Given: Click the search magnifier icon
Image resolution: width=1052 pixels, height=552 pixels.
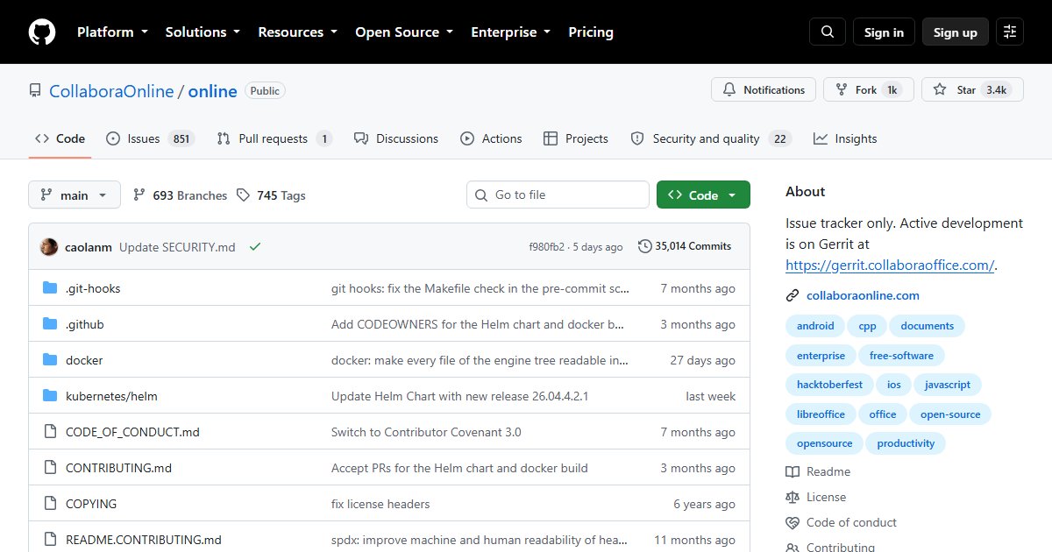Looking at the screenshot, I should (828, 32).
